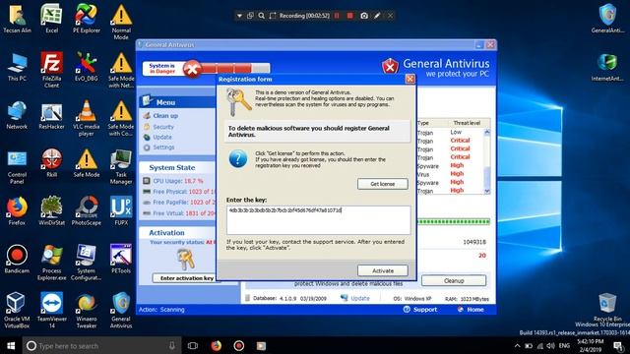The width and height of the screenshot is (630, 354).
Task: Click the Home link in bottom bar
Action: [x=471, y=310]
